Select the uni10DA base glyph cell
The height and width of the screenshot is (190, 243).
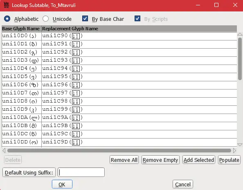pyautogui.click(x=22, y=118)
